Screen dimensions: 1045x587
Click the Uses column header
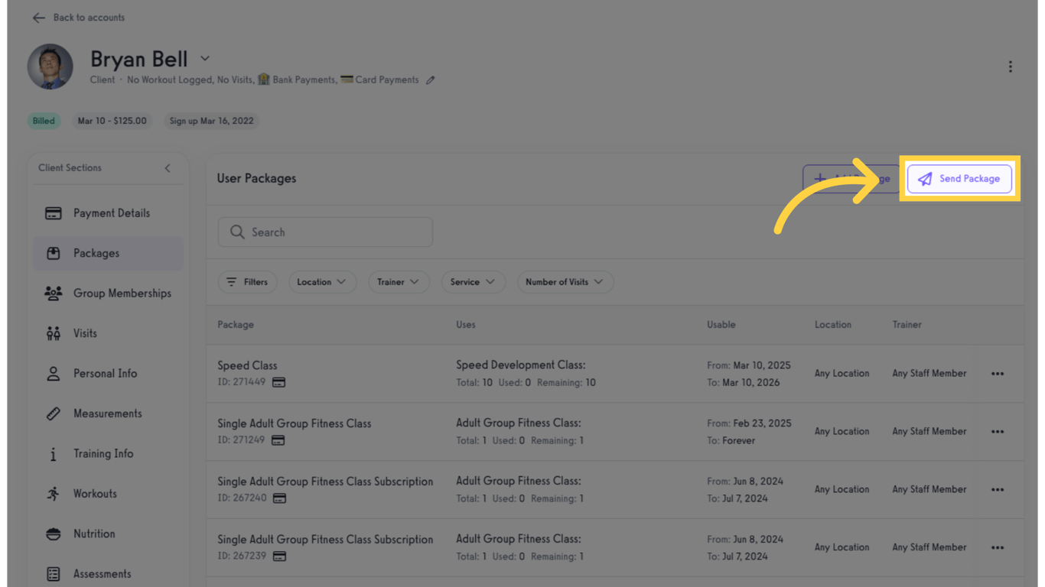(x=466, y=325)
